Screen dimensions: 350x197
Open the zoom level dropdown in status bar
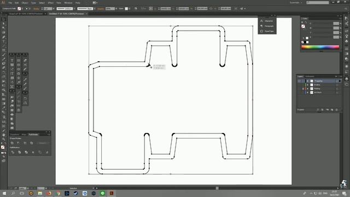(x=28, y=188)
